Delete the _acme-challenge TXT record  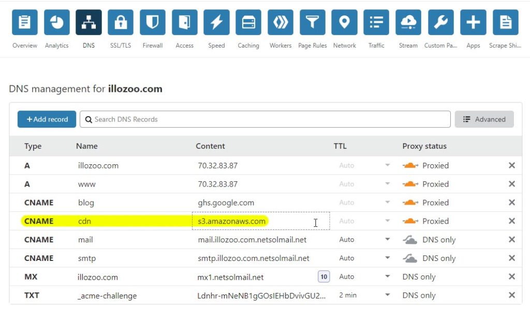tap(512, 295)
